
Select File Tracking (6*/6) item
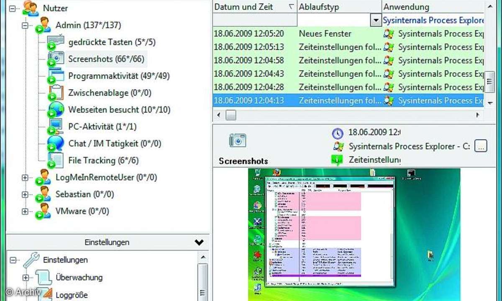click(103, 161)
